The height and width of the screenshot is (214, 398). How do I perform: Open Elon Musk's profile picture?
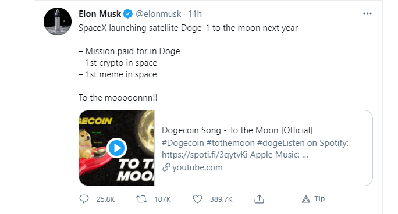point(58,22)
